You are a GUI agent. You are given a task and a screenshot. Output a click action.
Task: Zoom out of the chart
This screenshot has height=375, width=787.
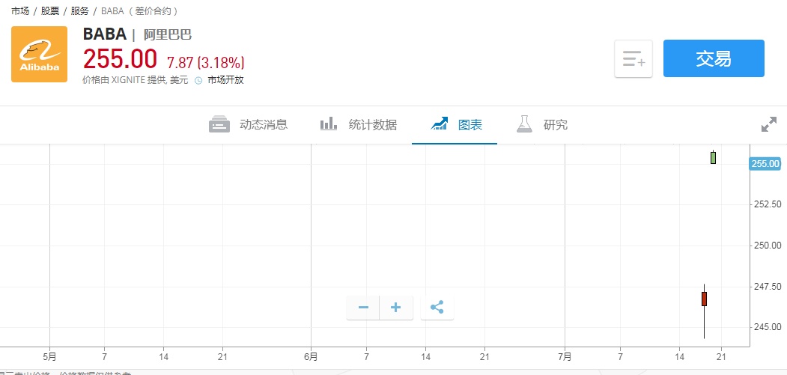tap(363, 308)
